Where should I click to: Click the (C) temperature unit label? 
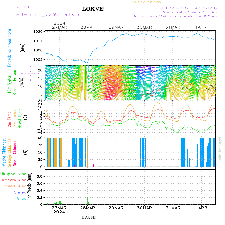tap(26, 117)
